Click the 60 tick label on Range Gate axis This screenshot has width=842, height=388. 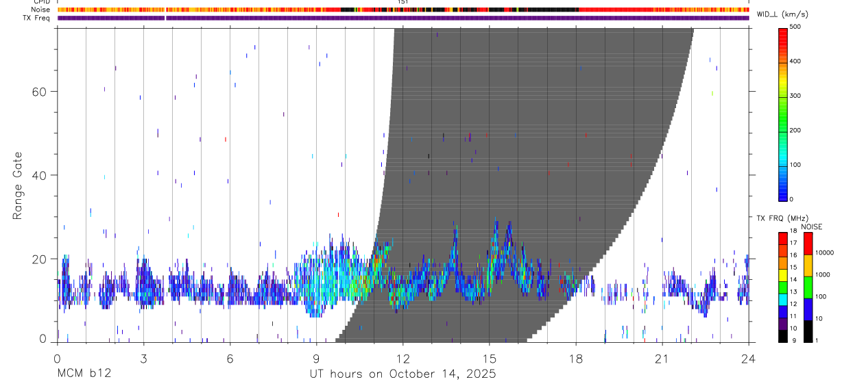pos(40,92)
